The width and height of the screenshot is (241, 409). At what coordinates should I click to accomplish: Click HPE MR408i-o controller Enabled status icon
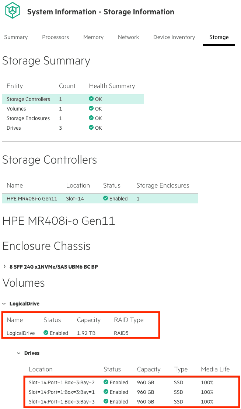[106, 199]
